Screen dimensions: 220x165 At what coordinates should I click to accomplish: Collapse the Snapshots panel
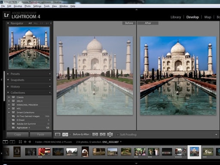tap(8, 80)
